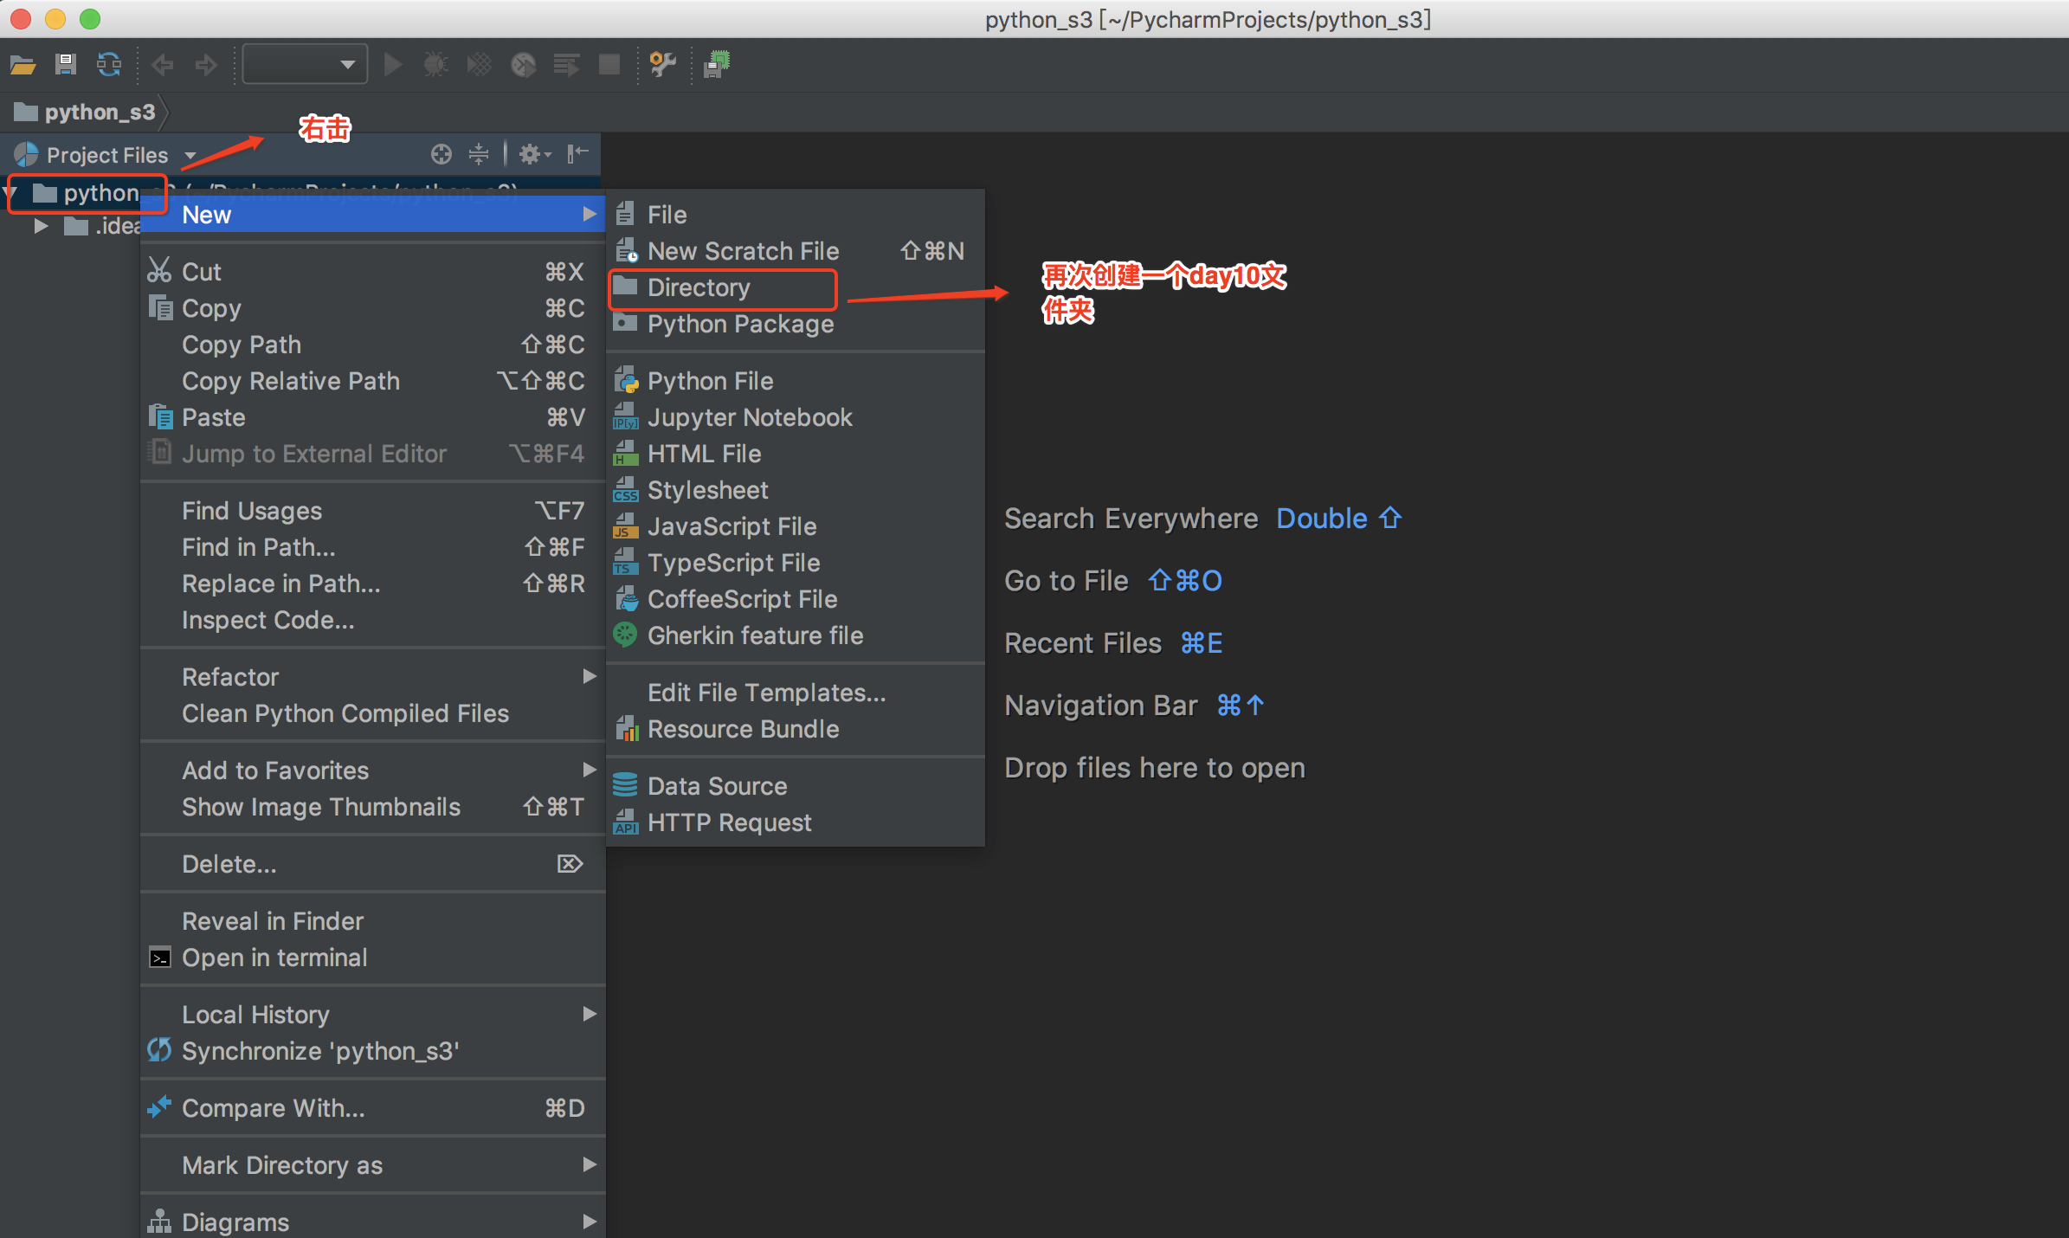
Task: Expand the .idea folder node
Action: [41, 227]
